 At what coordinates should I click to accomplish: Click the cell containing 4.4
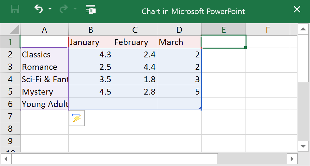pyautogui.click(x=135, y=67)
